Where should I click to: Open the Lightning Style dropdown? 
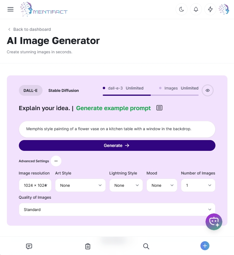[126, 185]
